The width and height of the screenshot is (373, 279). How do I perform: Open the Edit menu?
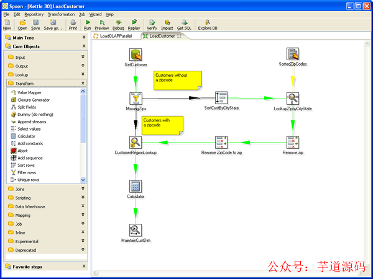(17, 14)
